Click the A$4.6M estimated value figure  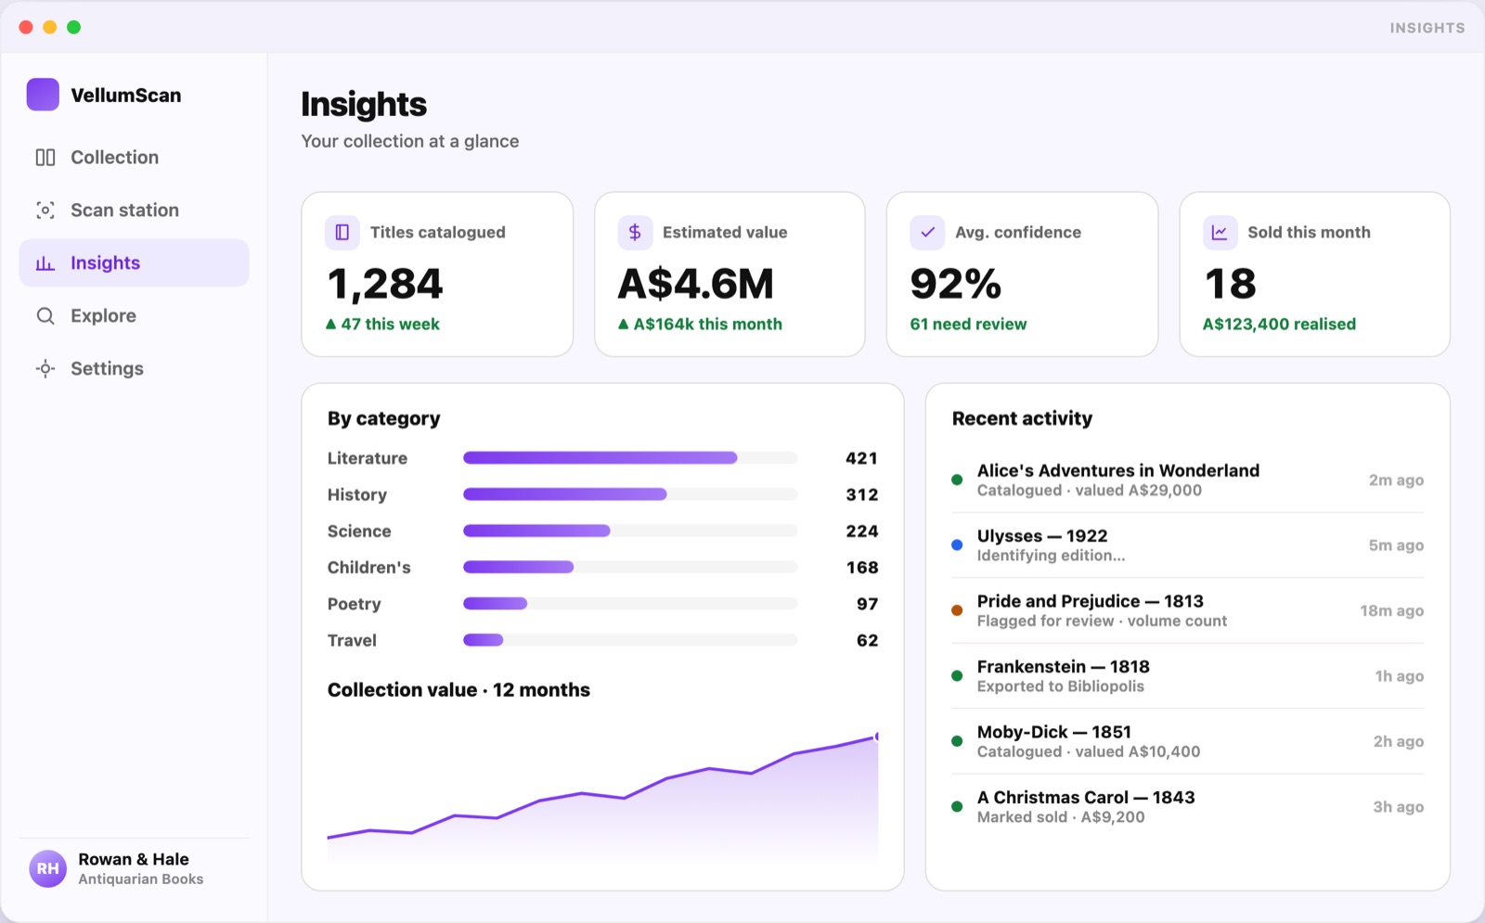pyautogui.click(x=696, y=284)
